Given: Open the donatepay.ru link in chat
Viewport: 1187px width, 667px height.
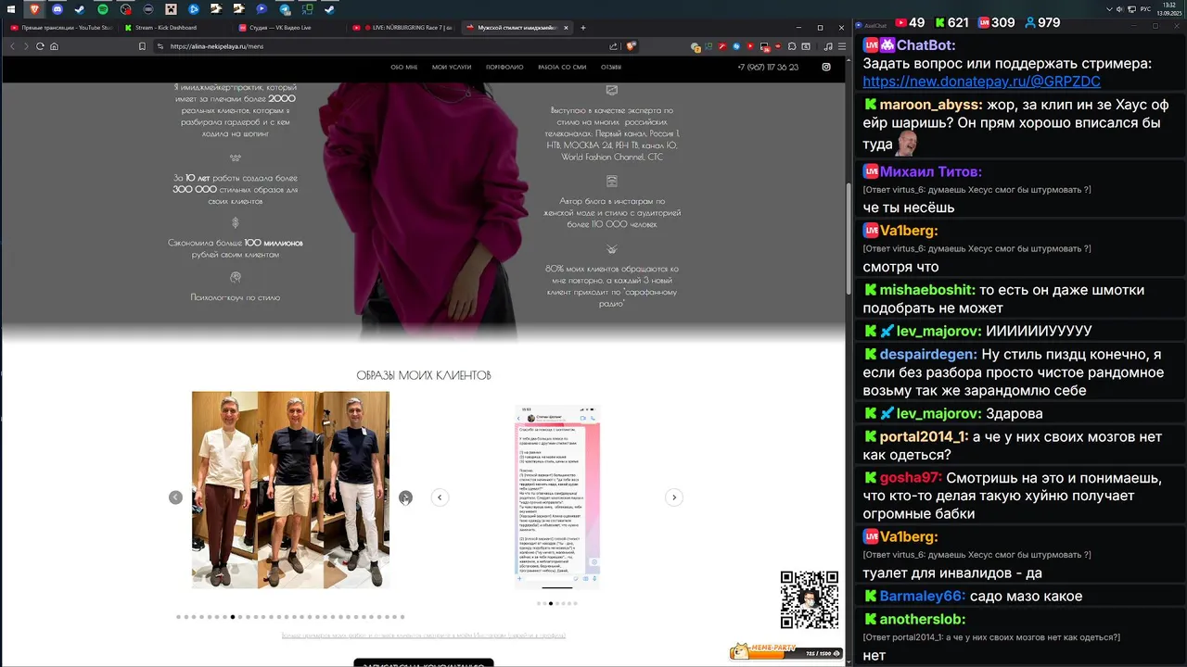Looking at the screenshot, I should [x=981, y=82].
